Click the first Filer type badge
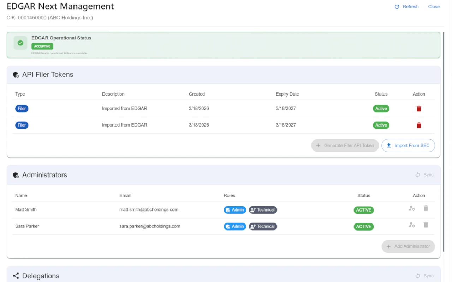Image resolution: width=452 pixels, height=282 pixels. coord(22,109)
